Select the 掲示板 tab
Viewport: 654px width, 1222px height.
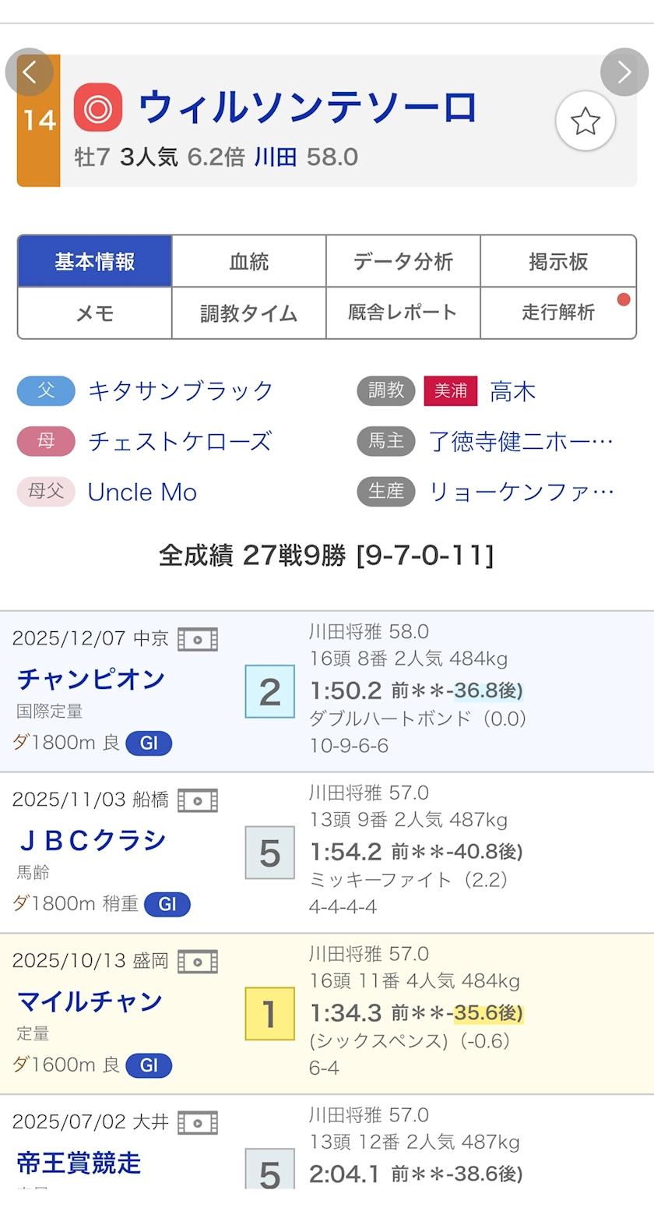click(557, 262)
